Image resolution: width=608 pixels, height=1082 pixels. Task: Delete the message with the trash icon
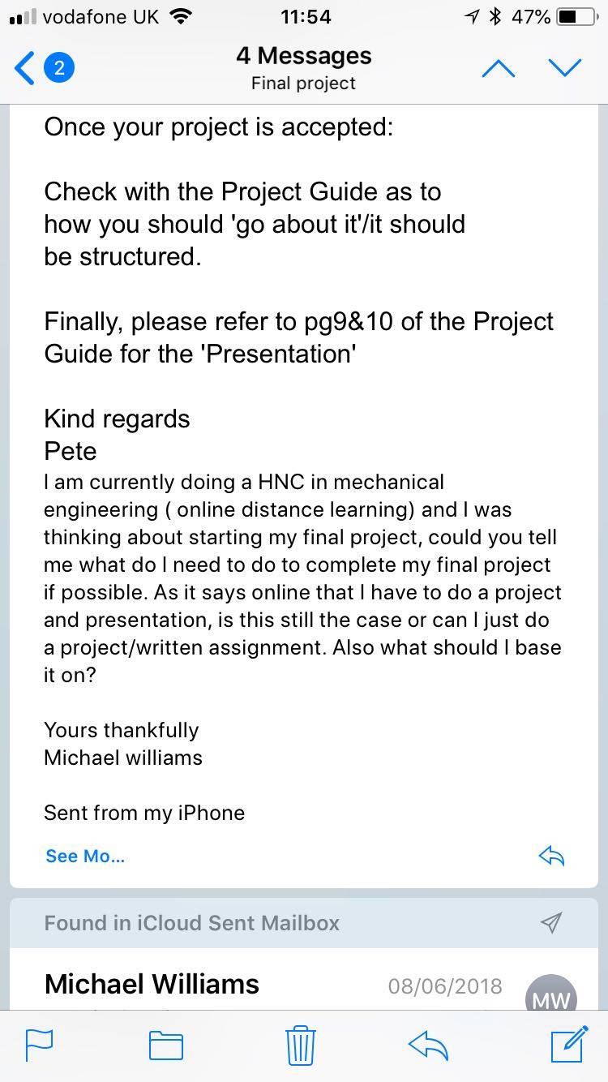pos(300,1045)
